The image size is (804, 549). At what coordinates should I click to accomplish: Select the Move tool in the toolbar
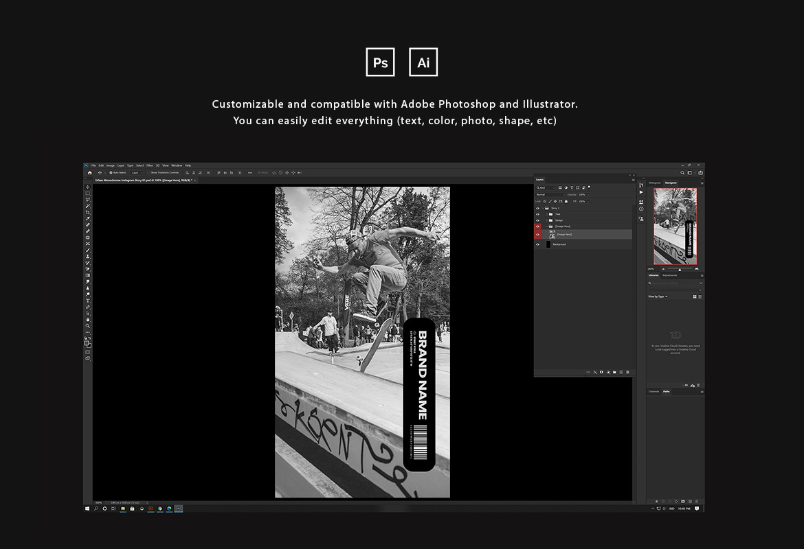tap(87, 187)
